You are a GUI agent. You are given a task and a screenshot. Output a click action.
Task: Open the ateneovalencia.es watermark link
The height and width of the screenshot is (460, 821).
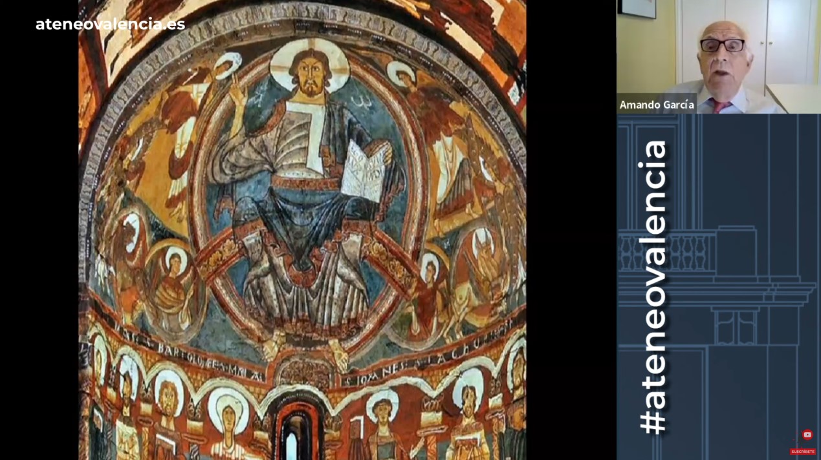tap(110, 24)
